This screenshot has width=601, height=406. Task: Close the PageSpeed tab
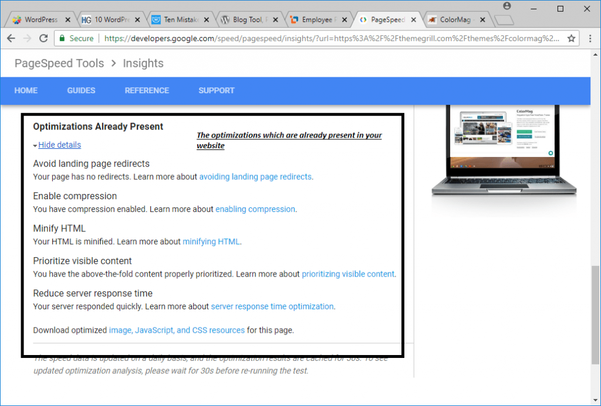click(414, 20)
